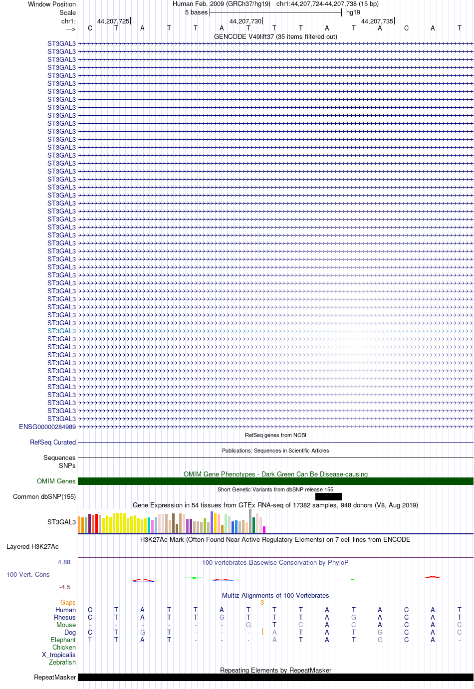Open the ENSG00000284989 transcript label
This screenshot has width=474, height=689.
[47, 427]
